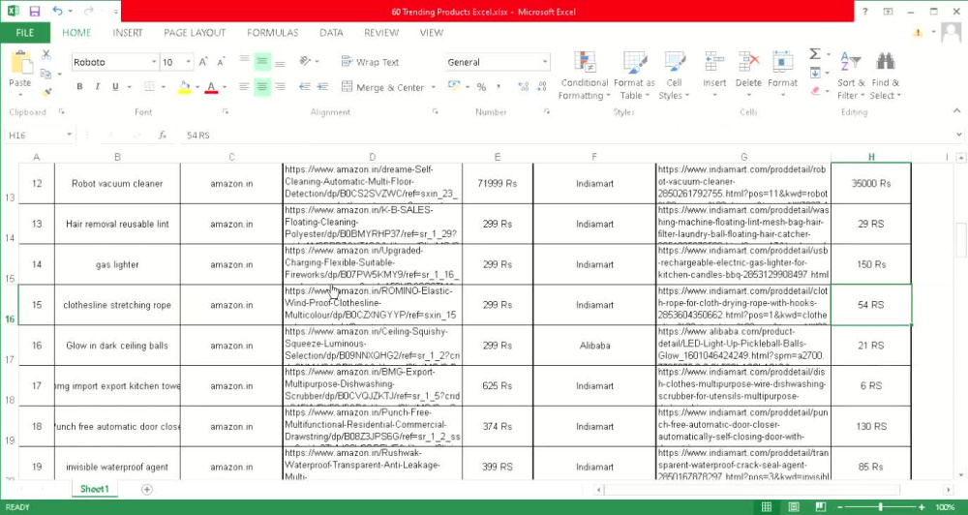Apply Comma Style number format
This screenshot has width=968, height=515.
[499, 87]
